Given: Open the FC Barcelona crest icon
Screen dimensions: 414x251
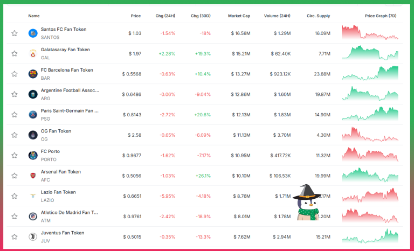Looking at the screenshot, I should tap(33, 74).
